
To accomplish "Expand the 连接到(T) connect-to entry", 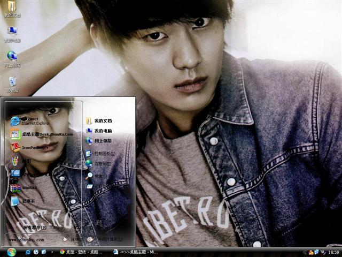I will point(98,163).
